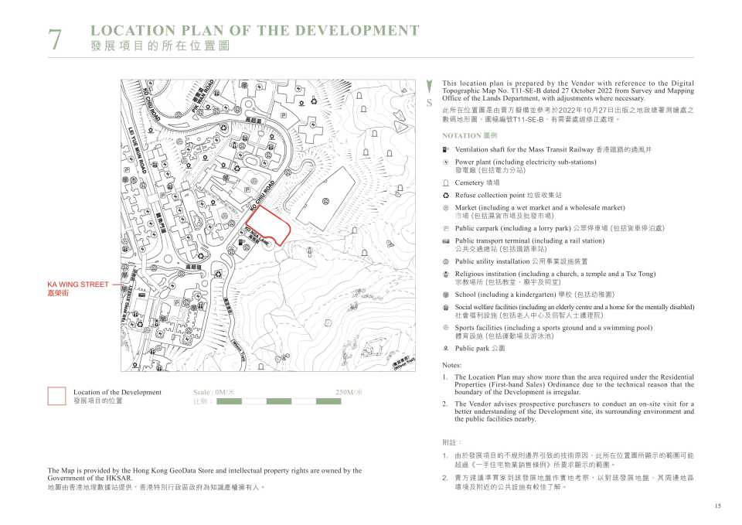
Task: Click the Public park legend icon
Action: tap(445, 349)
